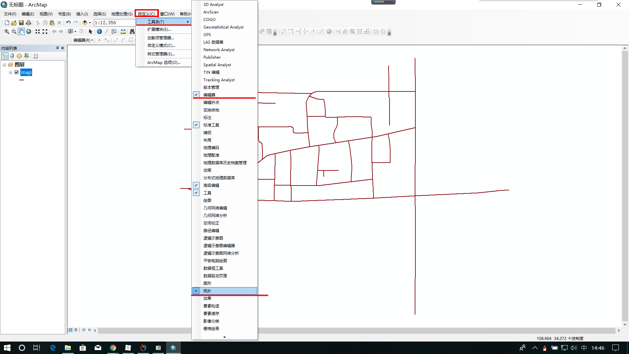
Task: Uncheck the map layer visibility checkbox
Action: click(17, 72)
